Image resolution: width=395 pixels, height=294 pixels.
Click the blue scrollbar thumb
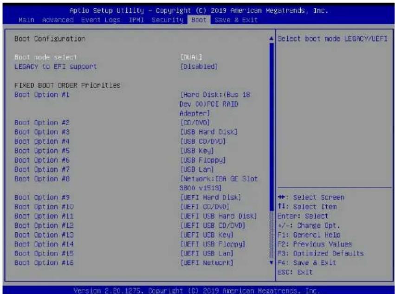pos(272,127)
